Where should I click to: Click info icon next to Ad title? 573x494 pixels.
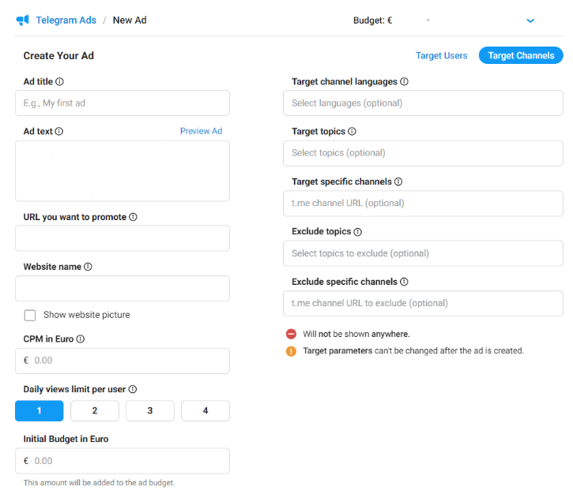click(x=60, y=81)
